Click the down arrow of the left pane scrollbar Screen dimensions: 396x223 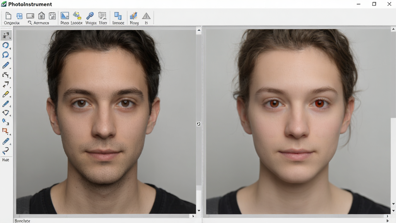(x=199, y=210)
